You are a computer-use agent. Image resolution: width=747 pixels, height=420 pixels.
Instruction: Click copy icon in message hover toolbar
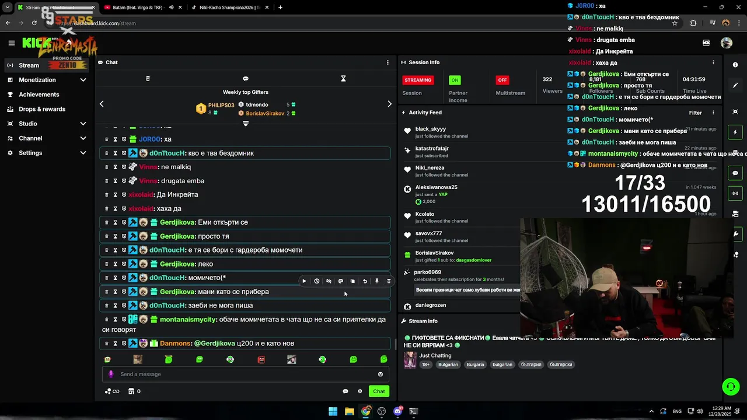click(x=352, y=281)
